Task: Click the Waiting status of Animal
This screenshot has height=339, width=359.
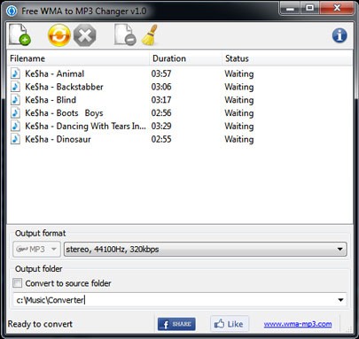Action: 239,73
